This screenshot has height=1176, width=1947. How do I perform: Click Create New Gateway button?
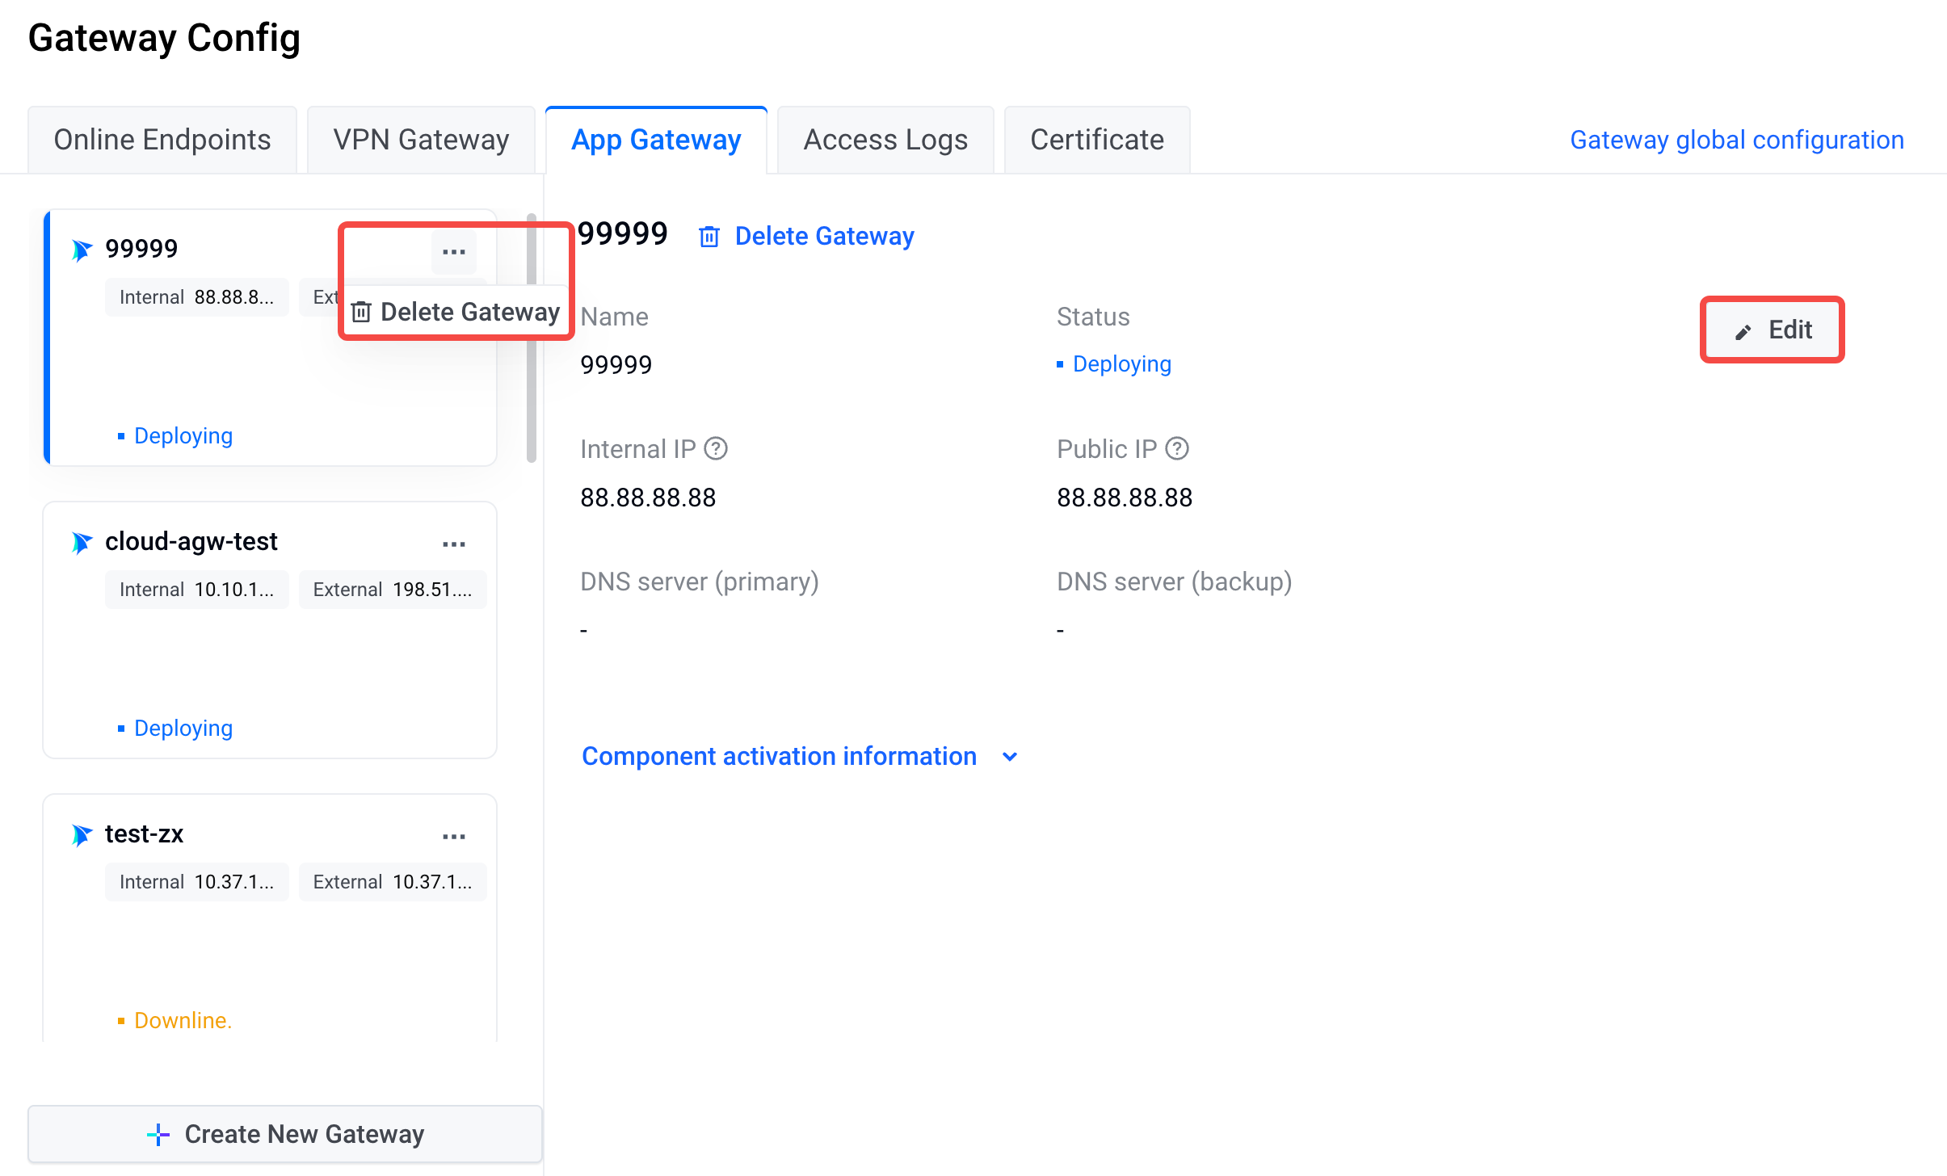click(x=285, y=1133)
